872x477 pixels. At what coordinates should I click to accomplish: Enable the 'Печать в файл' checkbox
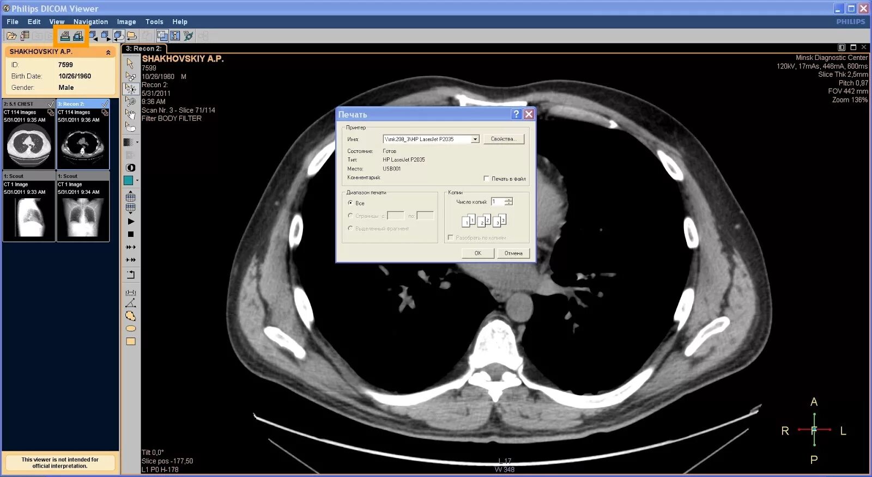tap(486, 179)
